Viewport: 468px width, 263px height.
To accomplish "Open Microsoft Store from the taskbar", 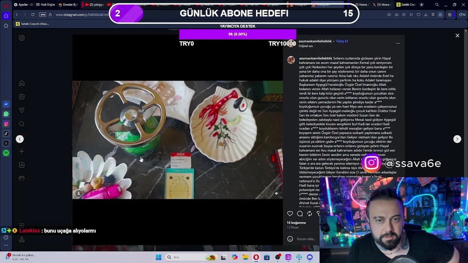I will coord(267,257).
